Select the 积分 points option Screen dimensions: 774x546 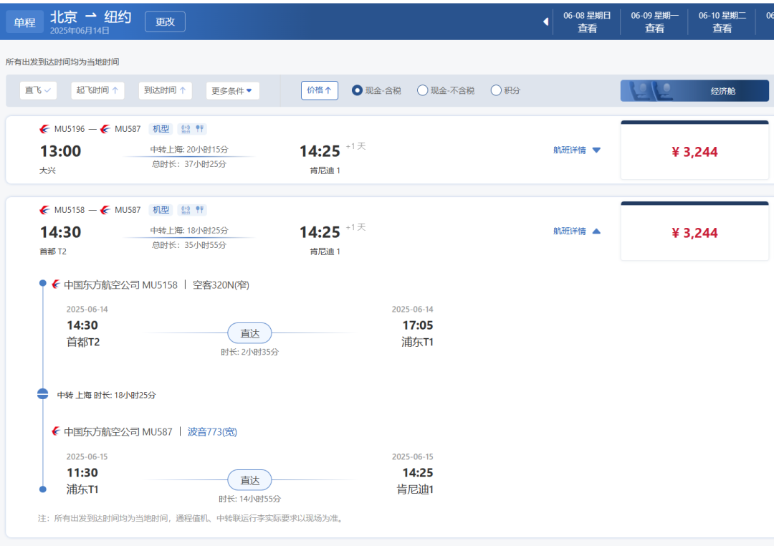(x=496, y=90)
